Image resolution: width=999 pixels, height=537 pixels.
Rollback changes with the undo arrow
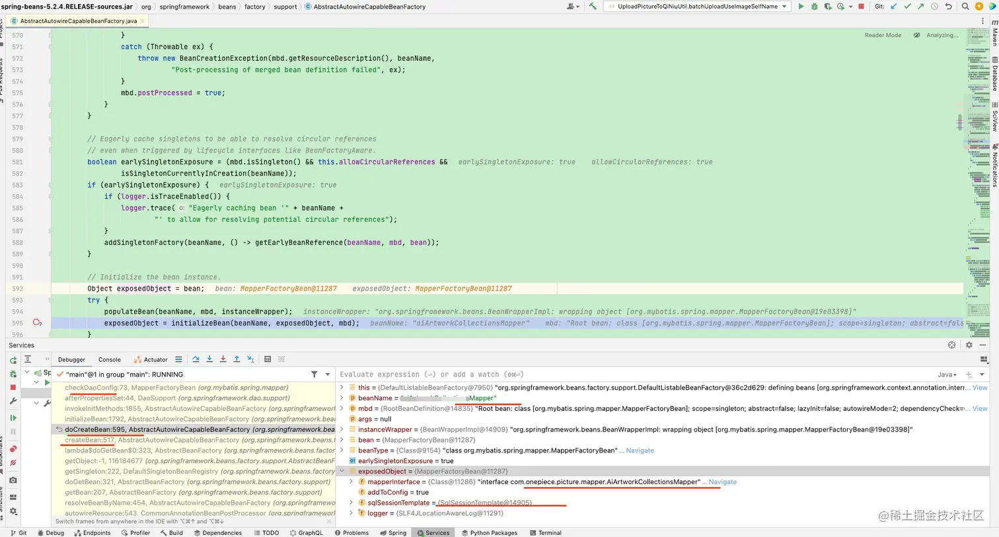pyautogui.click(x=948, y=7)
